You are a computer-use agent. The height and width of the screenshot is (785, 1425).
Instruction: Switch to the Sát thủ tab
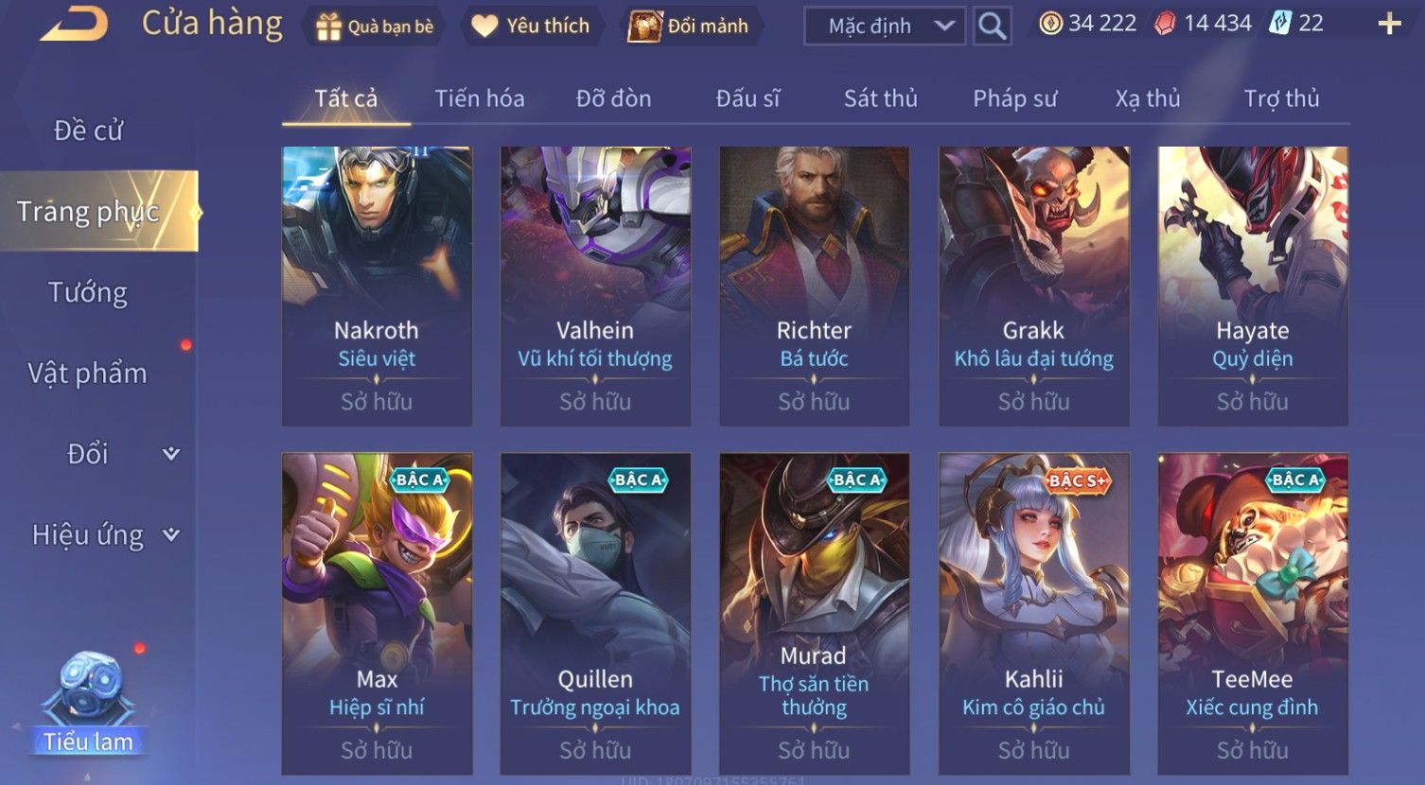[x=880, y=98]
